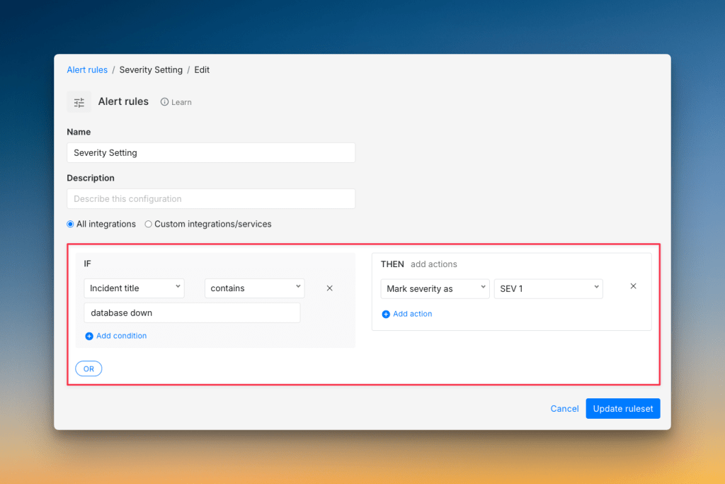
Task: Click the Name field containing Severity Setting
Action: tap(210, 152)
